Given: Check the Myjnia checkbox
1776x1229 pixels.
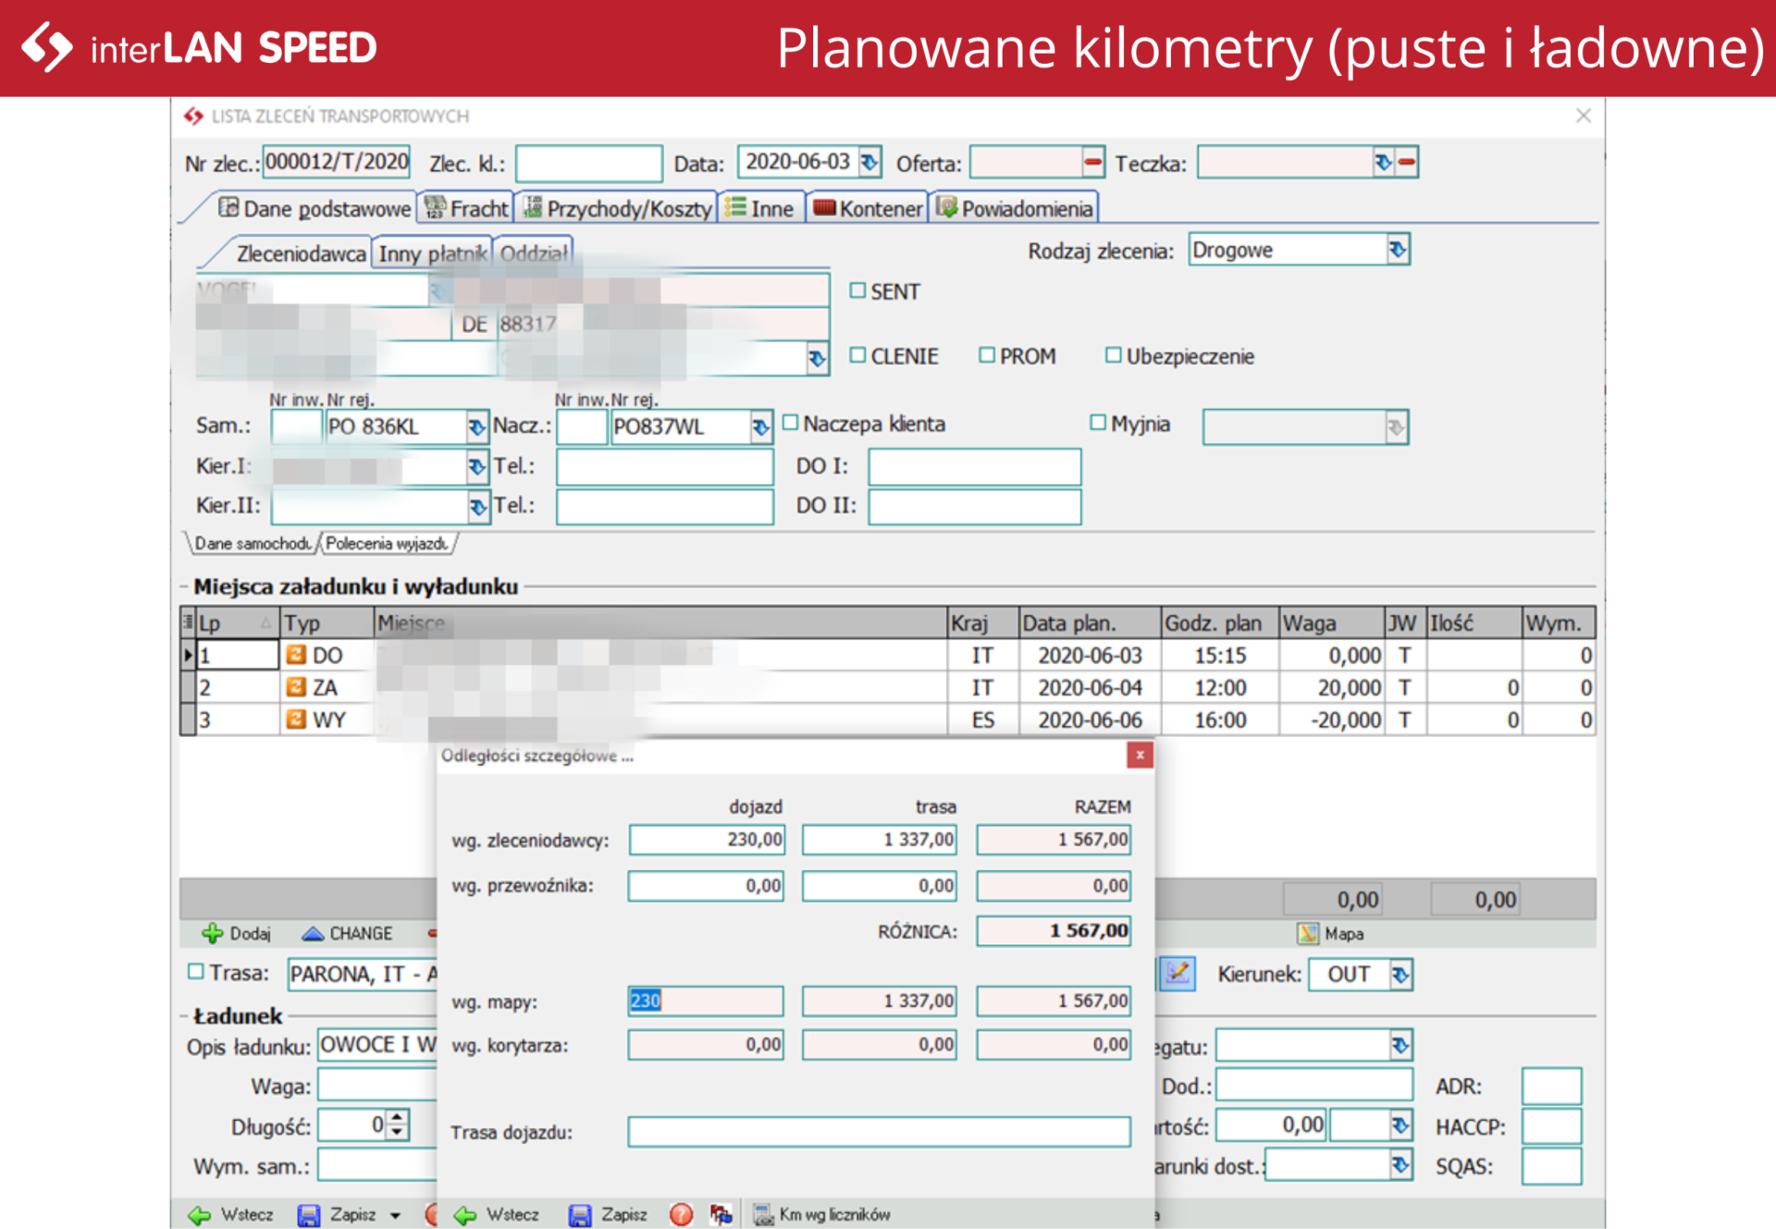Looking at the screenshot, I should pos(1098,423).
